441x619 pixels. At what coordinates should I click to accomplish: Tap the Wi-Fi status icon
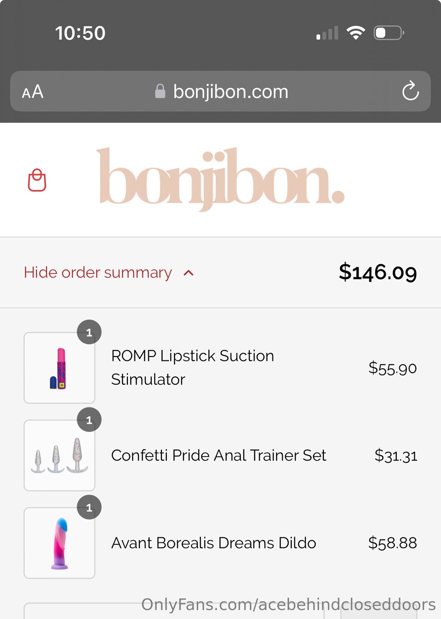click(356, 33)
